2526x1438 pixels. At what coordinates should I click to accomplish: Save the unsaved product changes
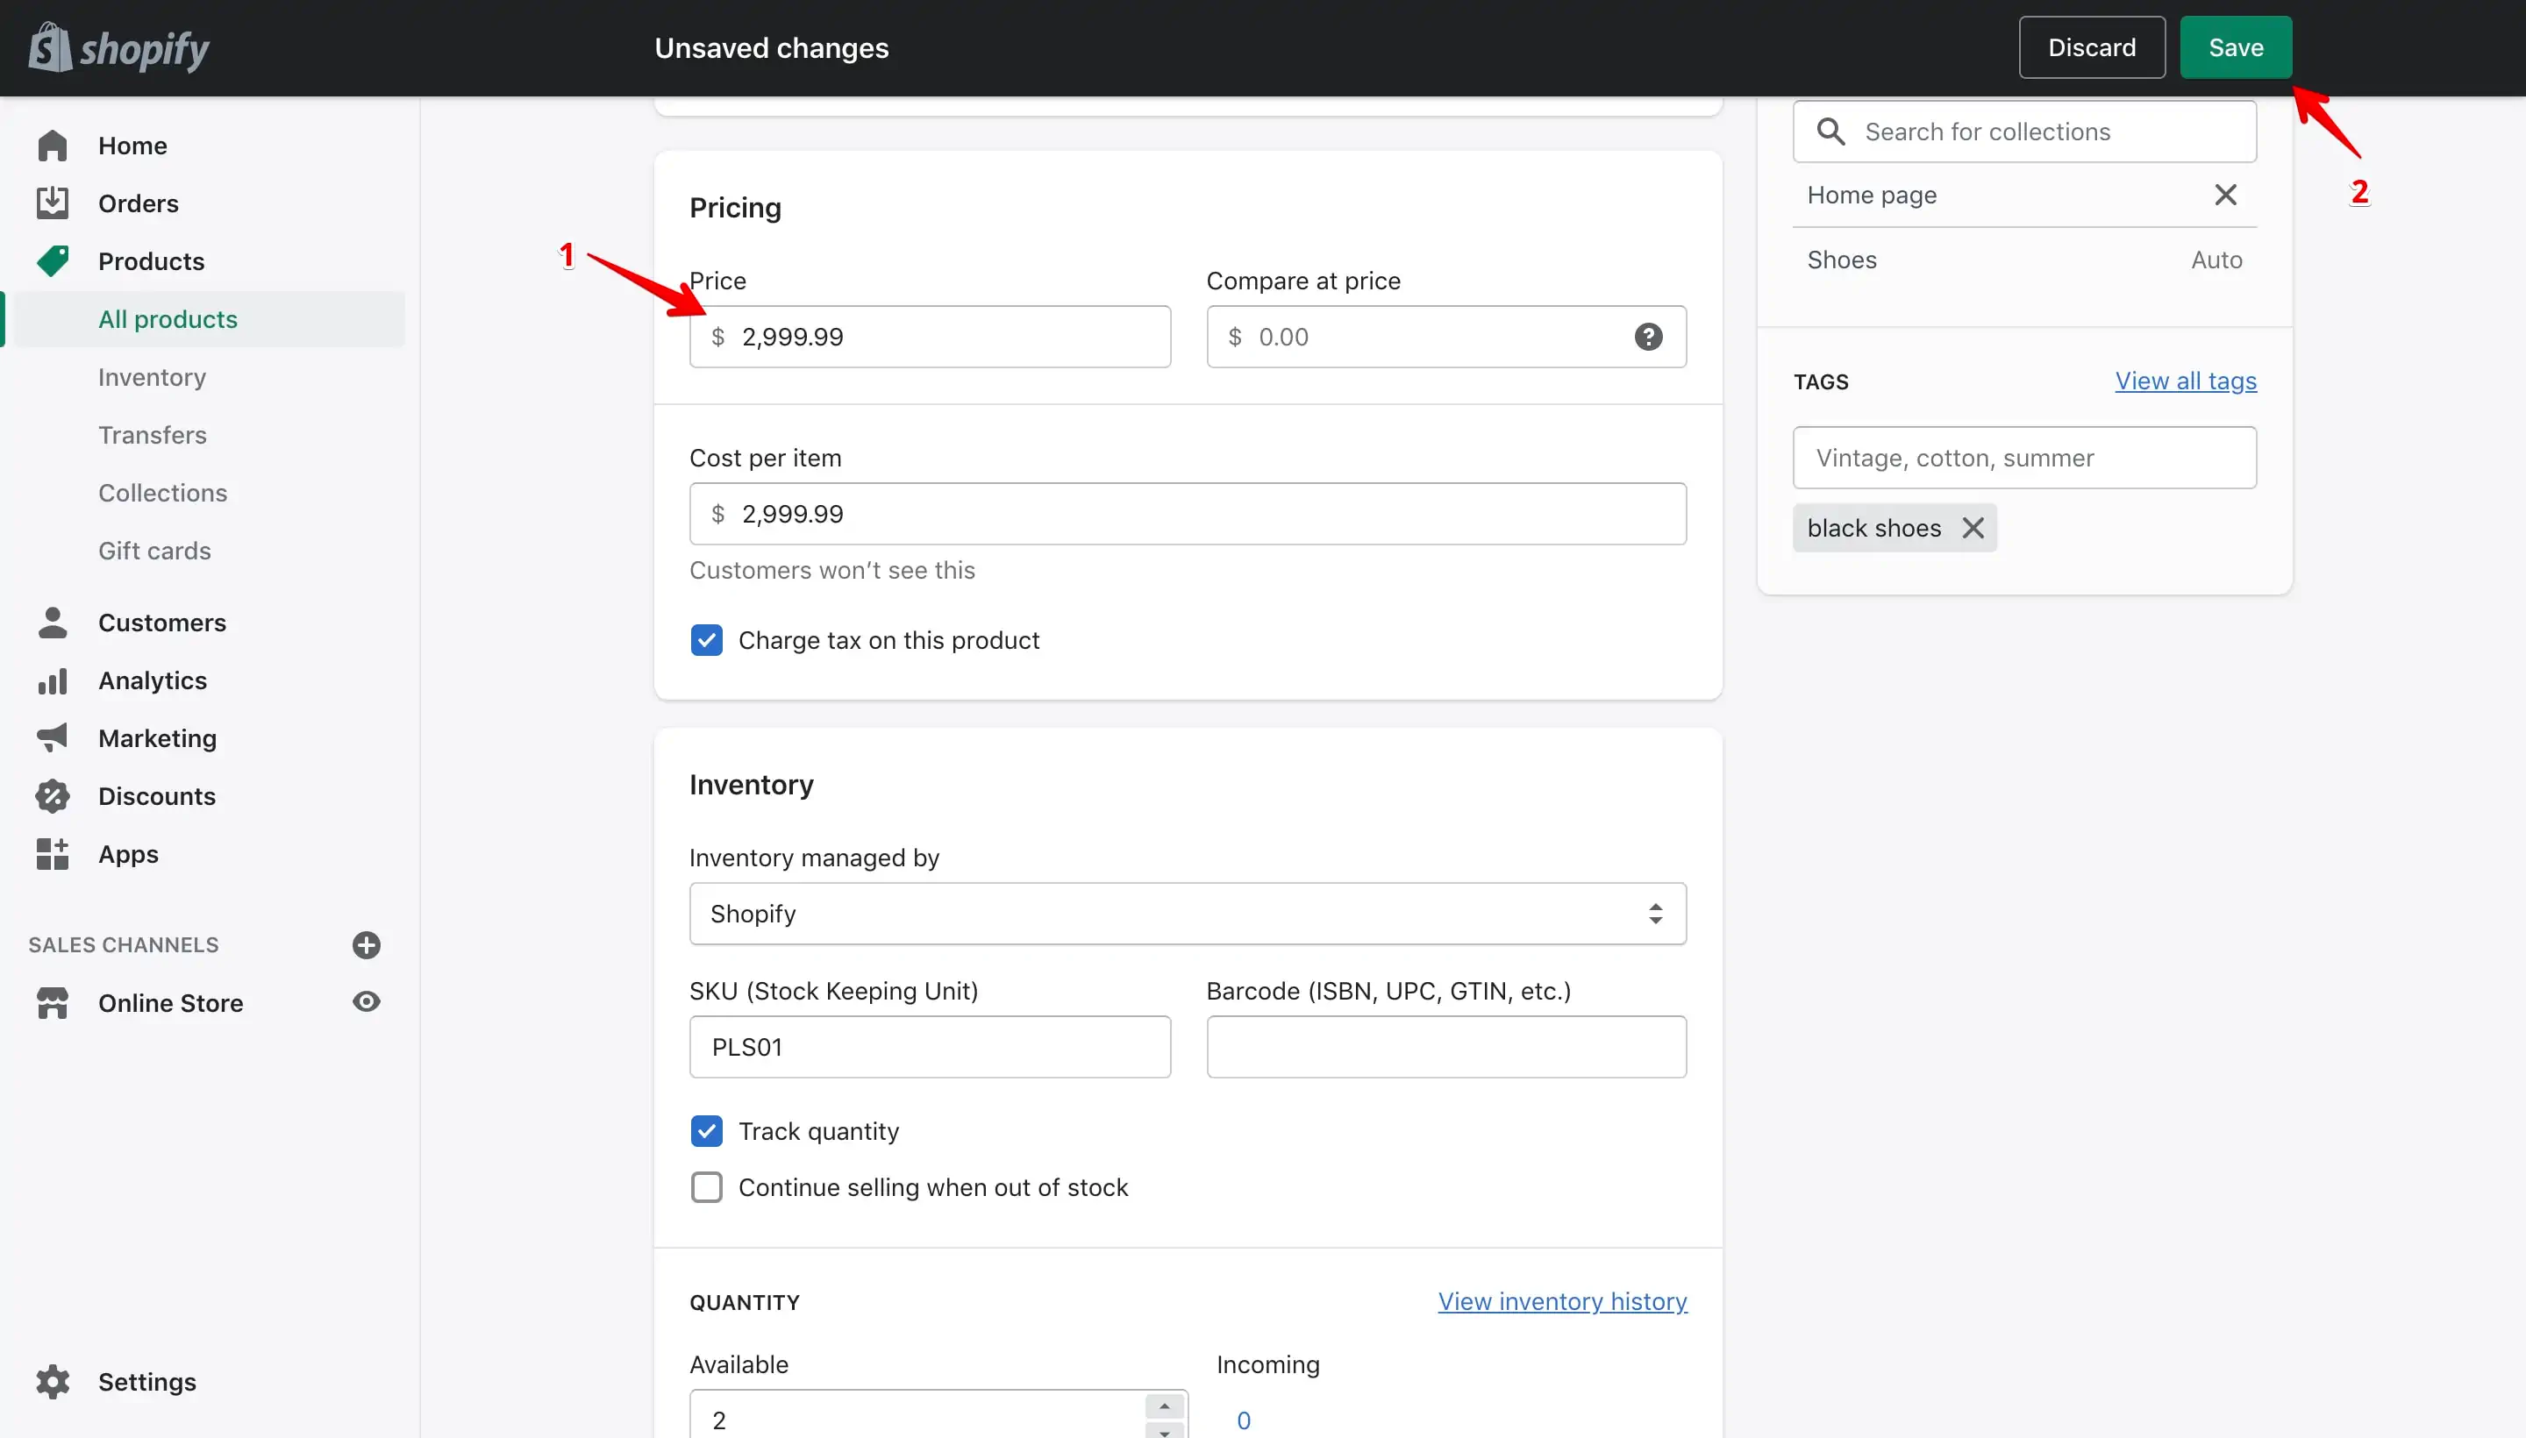click(x=2236, y=47)
